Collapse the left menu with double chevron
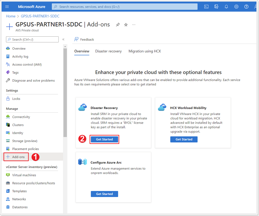 click(63, 39)
